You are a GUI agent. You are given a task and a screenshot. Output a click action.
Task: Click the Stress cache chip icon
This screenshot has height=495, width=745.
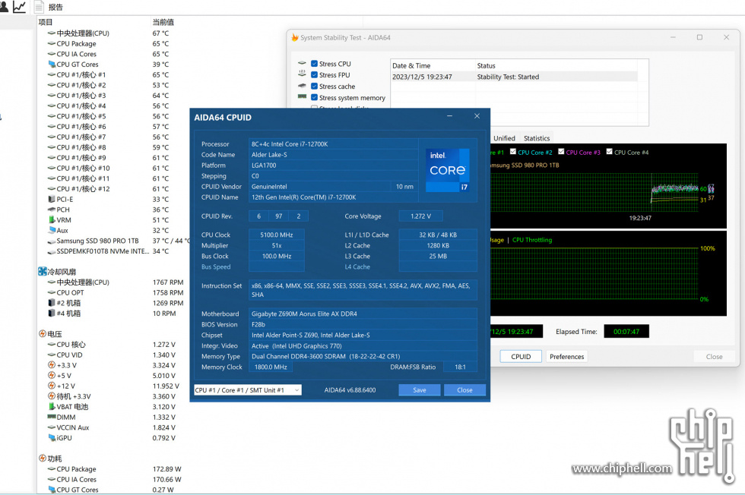click(303, 86)
